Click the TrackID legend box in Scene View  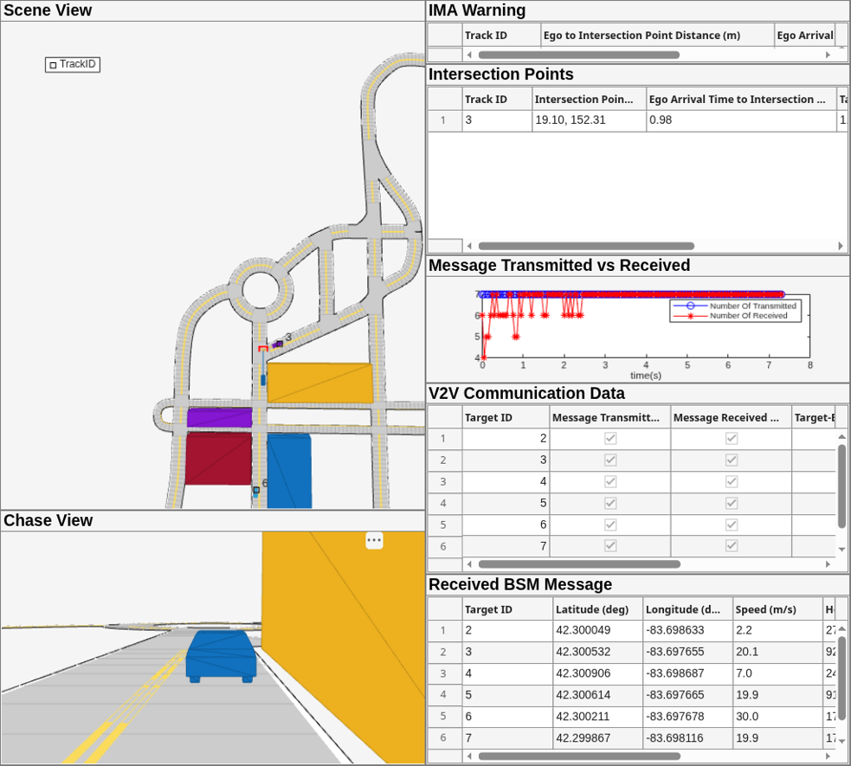pos(73,65)
